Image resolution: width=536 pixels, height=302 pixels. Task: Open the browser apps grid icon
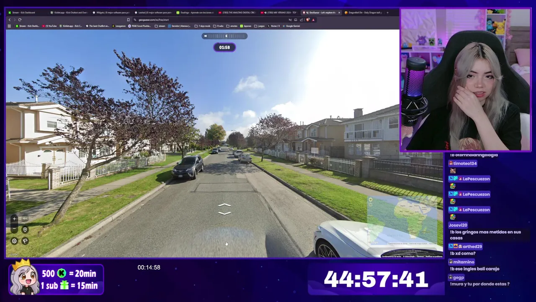[x=9, y=26]
